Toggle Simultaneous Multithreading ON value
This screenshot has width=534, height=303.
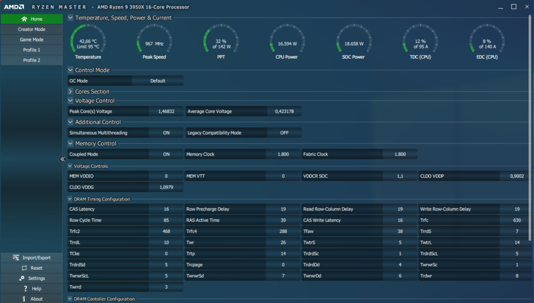[166, 133]
